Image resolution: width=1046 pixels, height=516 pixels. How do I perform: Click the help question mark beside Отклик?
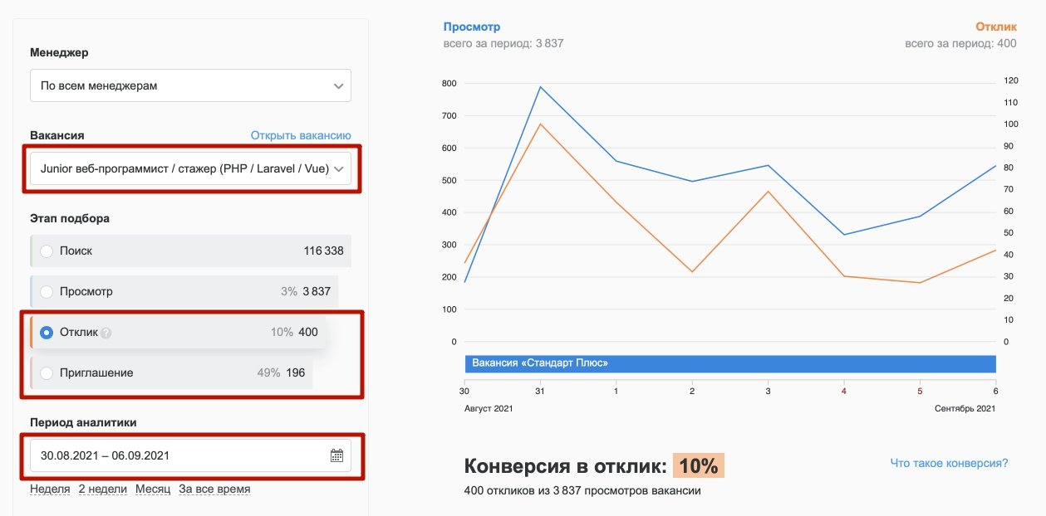point(106,333)
